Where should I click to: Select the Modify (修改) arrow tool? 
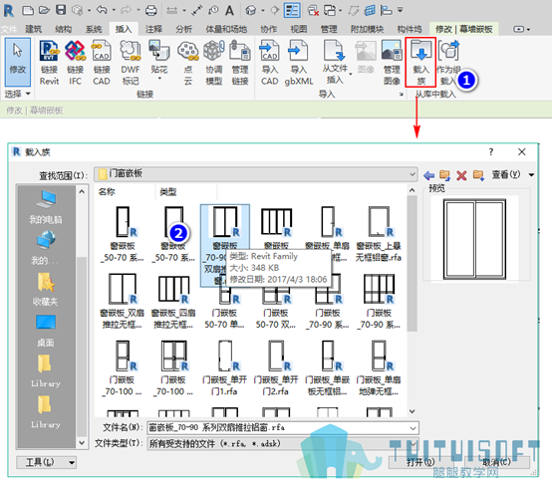[17, 62]
